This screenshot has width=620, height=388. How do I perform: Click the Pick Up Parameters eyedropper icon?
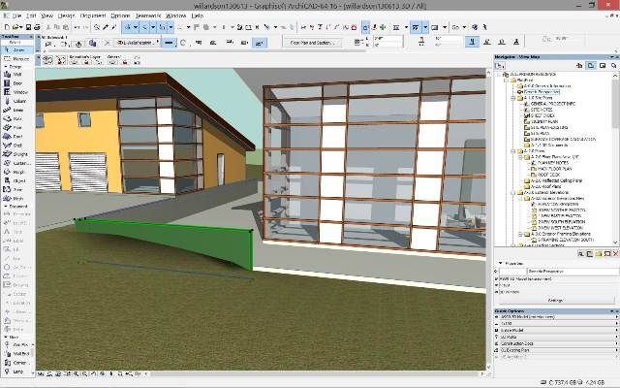[106, 27]
